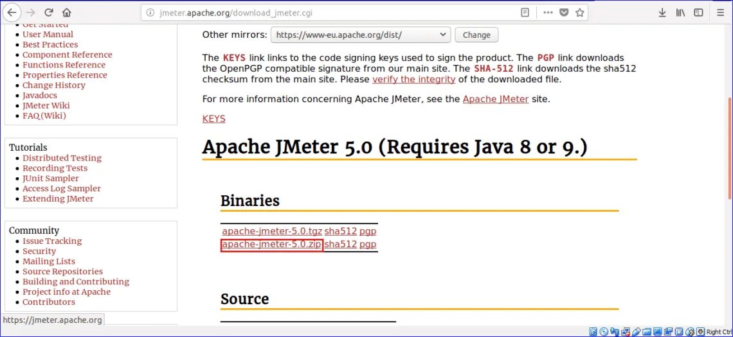Open JMeter Wiki link

[x=46, y=106]
